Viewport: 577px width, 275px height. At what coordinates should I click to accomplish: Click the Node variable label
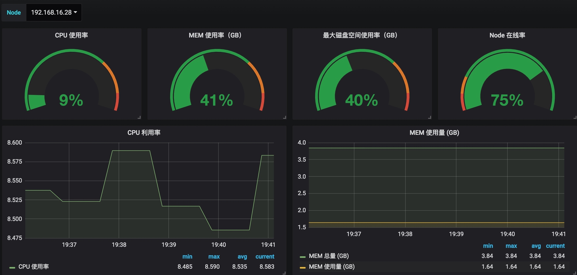[x=14, y=12]
